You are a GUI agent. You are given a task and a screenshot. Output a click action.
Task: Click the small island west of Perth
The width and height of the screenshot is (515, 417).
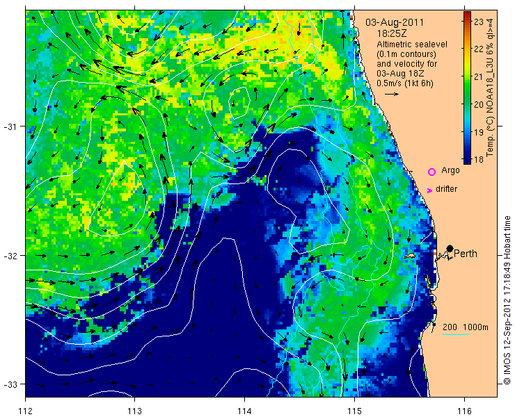point(410,256)
